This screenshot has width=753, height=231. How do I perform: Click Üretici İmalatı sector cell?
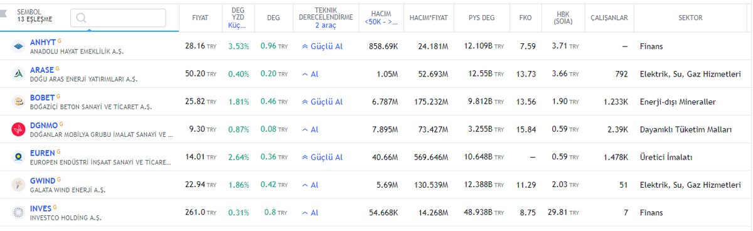tap(666, 157)
